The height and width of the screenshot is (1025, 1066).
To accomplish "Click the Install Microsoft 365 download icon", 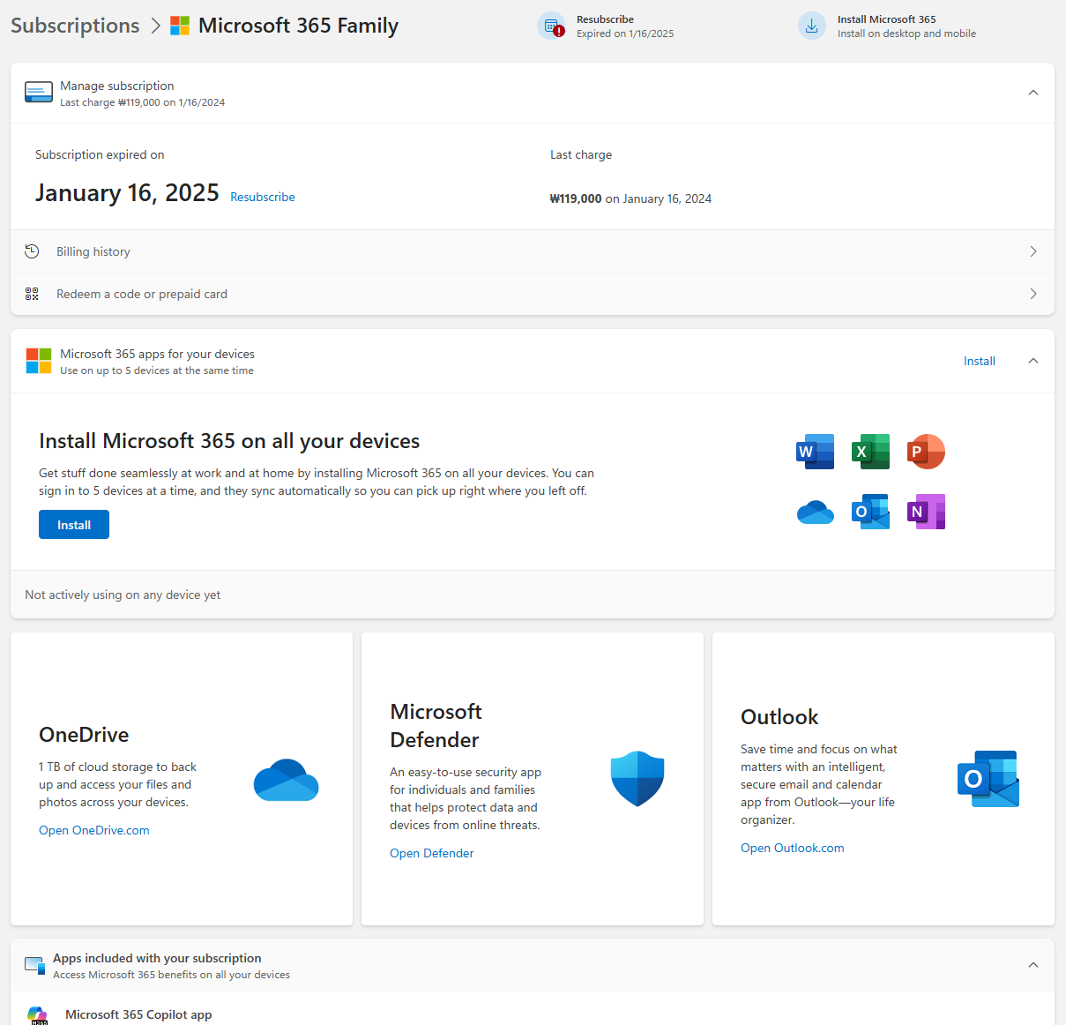I will 812,26.
